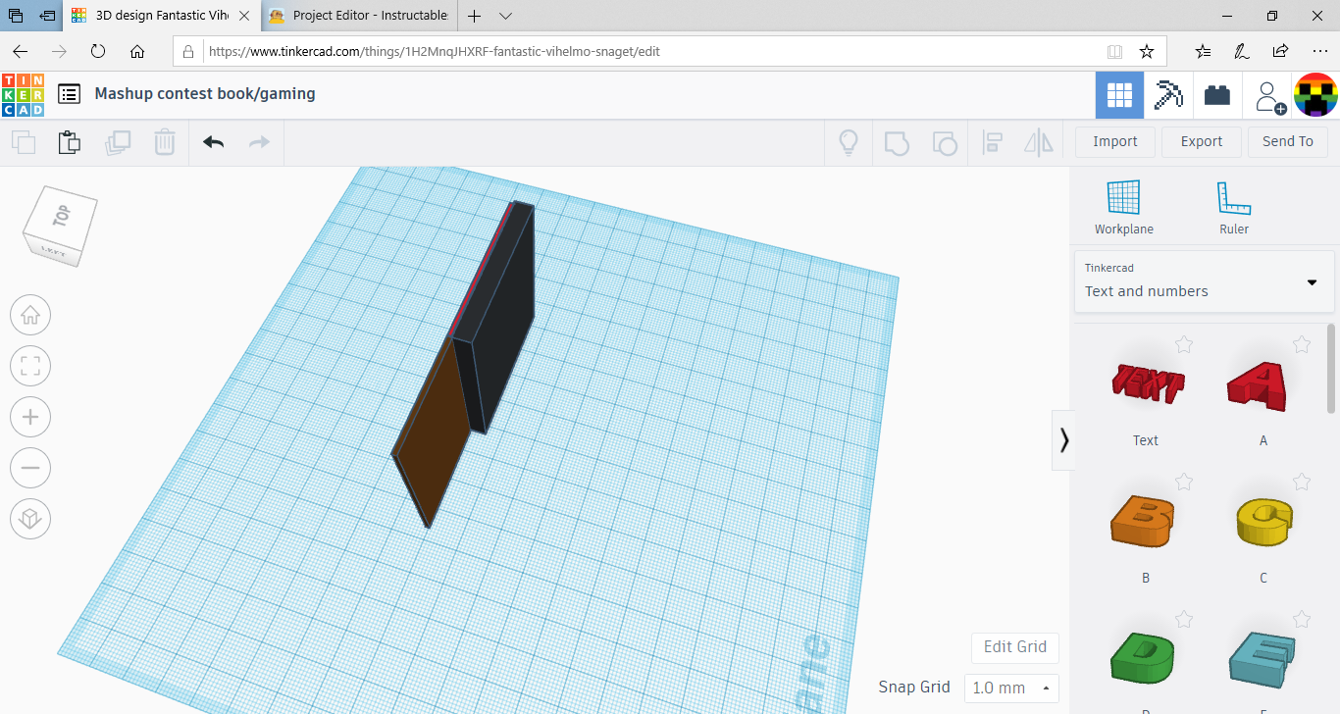Click the browser Back arrow
Screen dimensions: 1340x714
tap(21, 51)
